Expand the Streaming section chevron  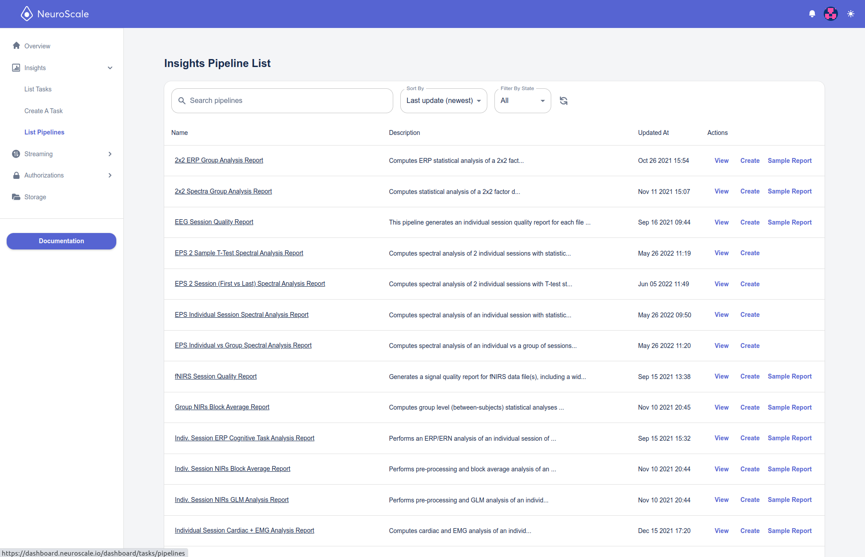(x=110, y=154)
